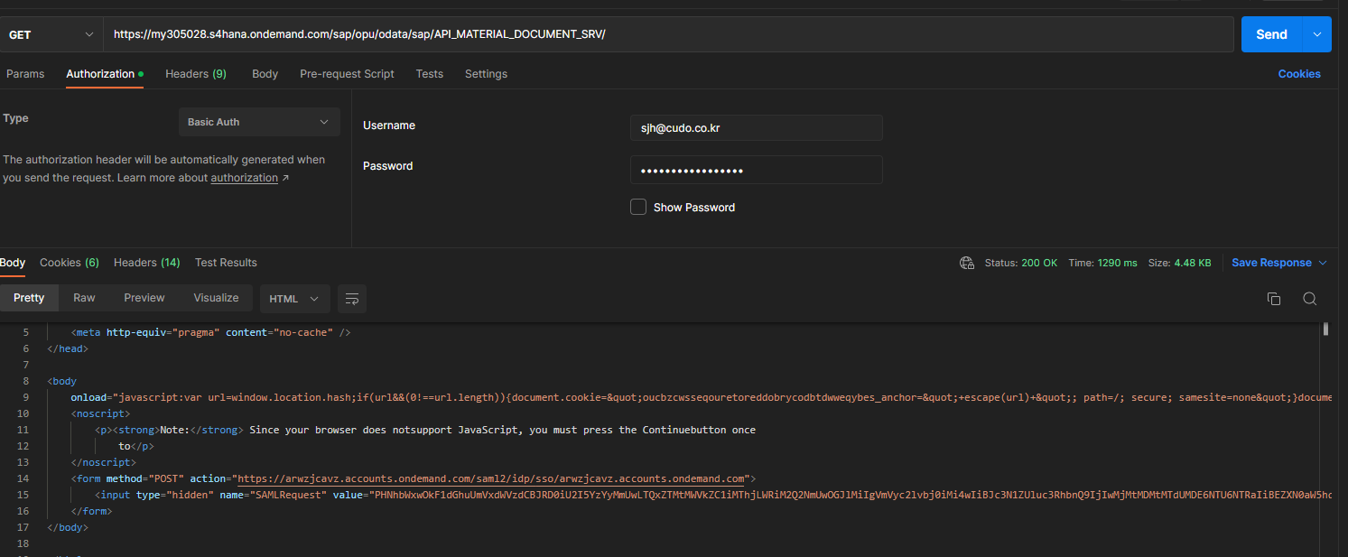Toggle the wrap lines icon
The image size is (1348, 557).
pos(352,299)
